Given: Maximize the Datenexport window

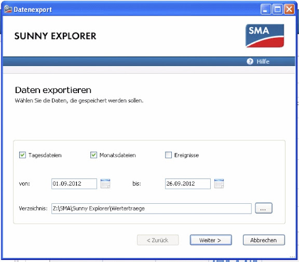Looking at the screenshot, I should click(x=277, y=9).
